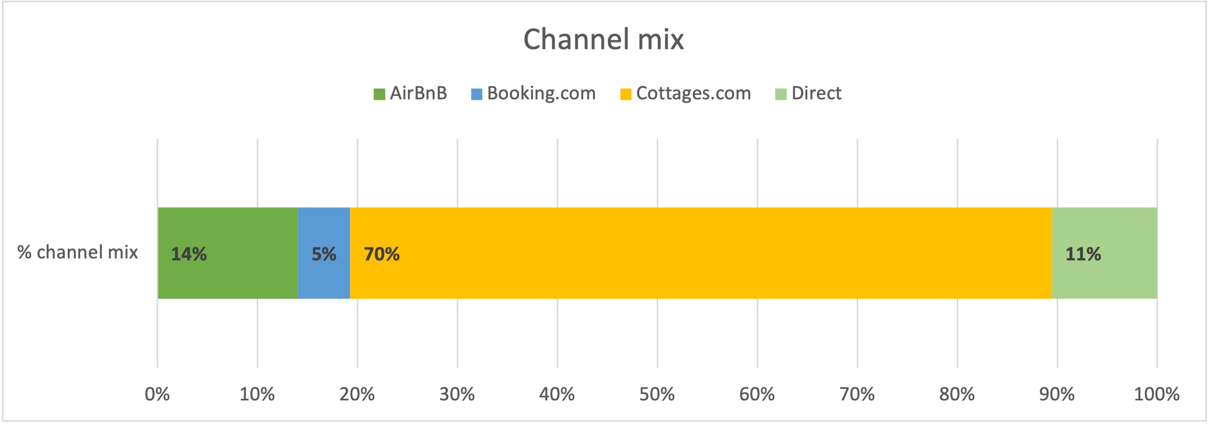Select the AirBnB legend label
Screen dimensions: 1211x425
pos(418,93)
